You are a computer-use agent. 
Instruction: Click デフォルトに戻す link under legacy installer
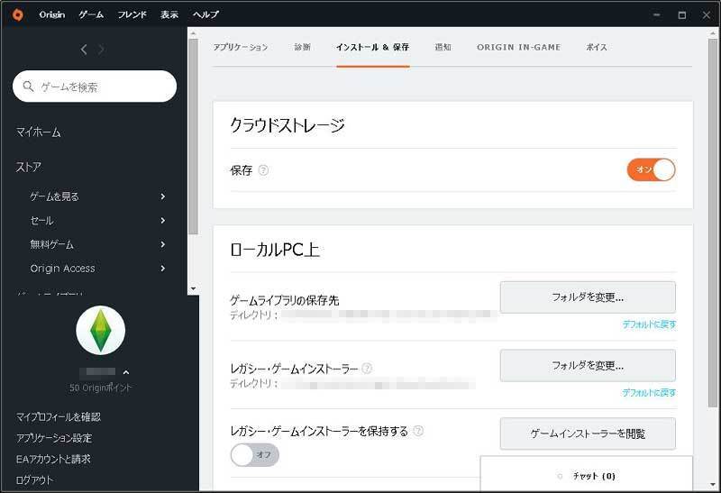click(x=649, y=393)
